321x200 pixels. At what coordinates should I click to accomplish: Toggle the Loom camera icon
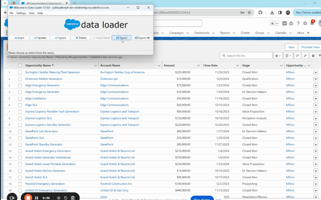(12, 198)
